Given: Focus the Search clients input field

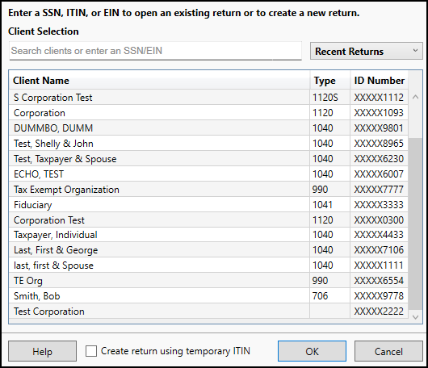Looking at the screenshot, I should click(155, 51).
